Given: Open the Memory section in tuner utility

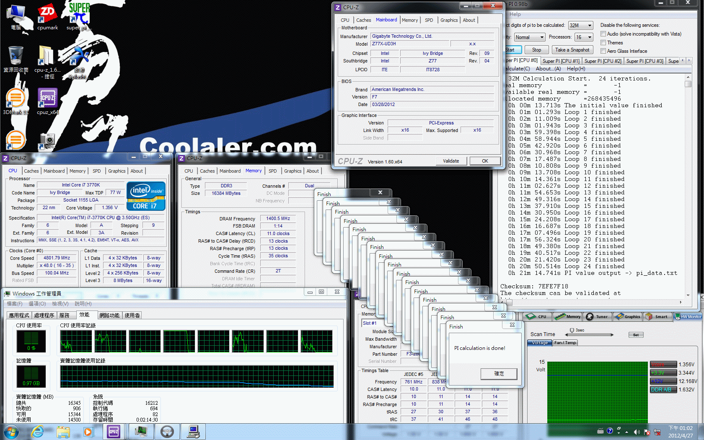Looking at the screenshot, I should 567,316.
